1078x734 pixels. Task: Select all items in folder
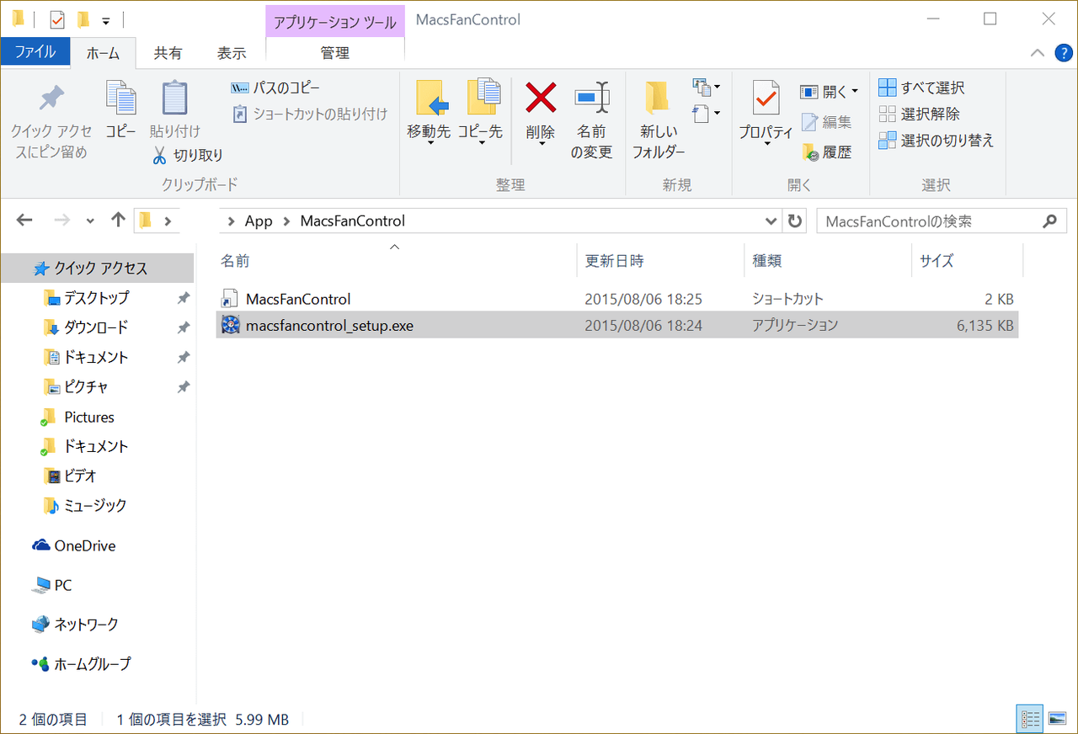click(921, 88)
